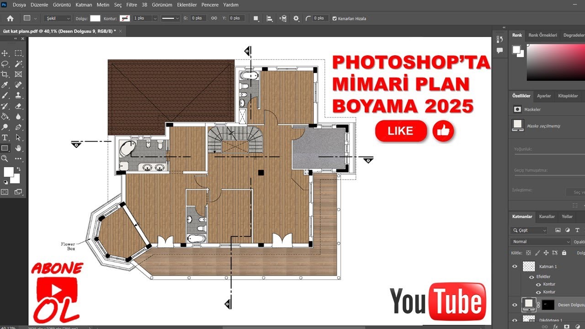The width and height of the screenshot is (585, 329).
Task: Open the Filtre menu
Action: coord(132,5)
